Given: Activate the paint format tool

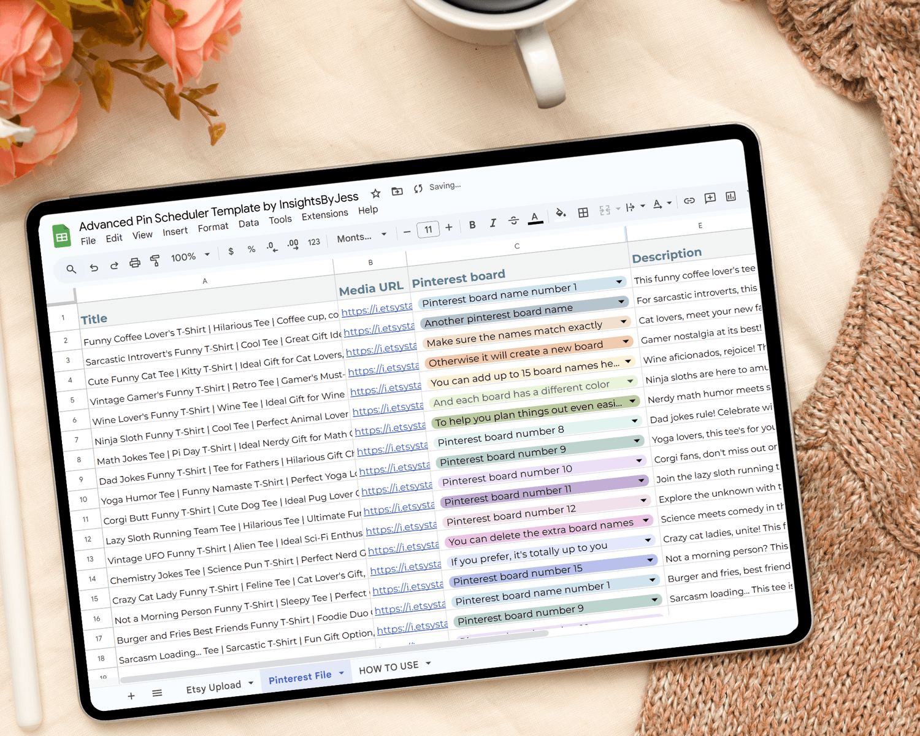Looking at the screenshot, I should [155, 261].
